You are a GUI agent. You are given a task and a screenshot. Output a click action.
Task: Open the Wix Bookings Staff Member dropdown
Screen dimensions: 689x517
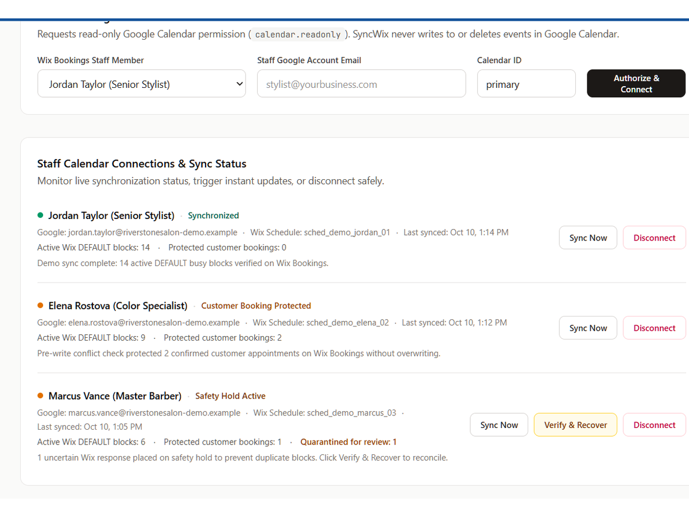tap(141, 84)
